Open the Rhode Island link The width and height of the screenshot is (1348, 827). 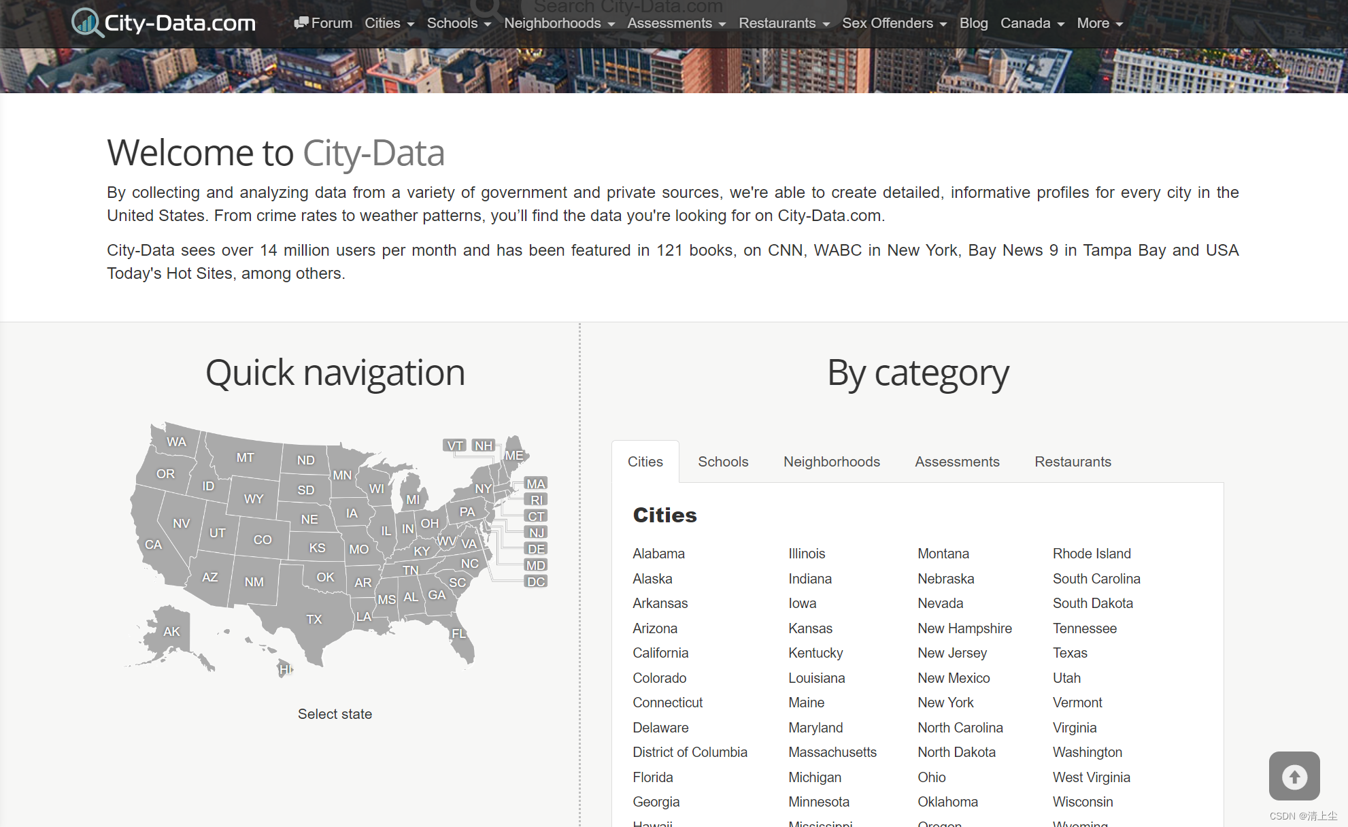(x=1092, y=554)
